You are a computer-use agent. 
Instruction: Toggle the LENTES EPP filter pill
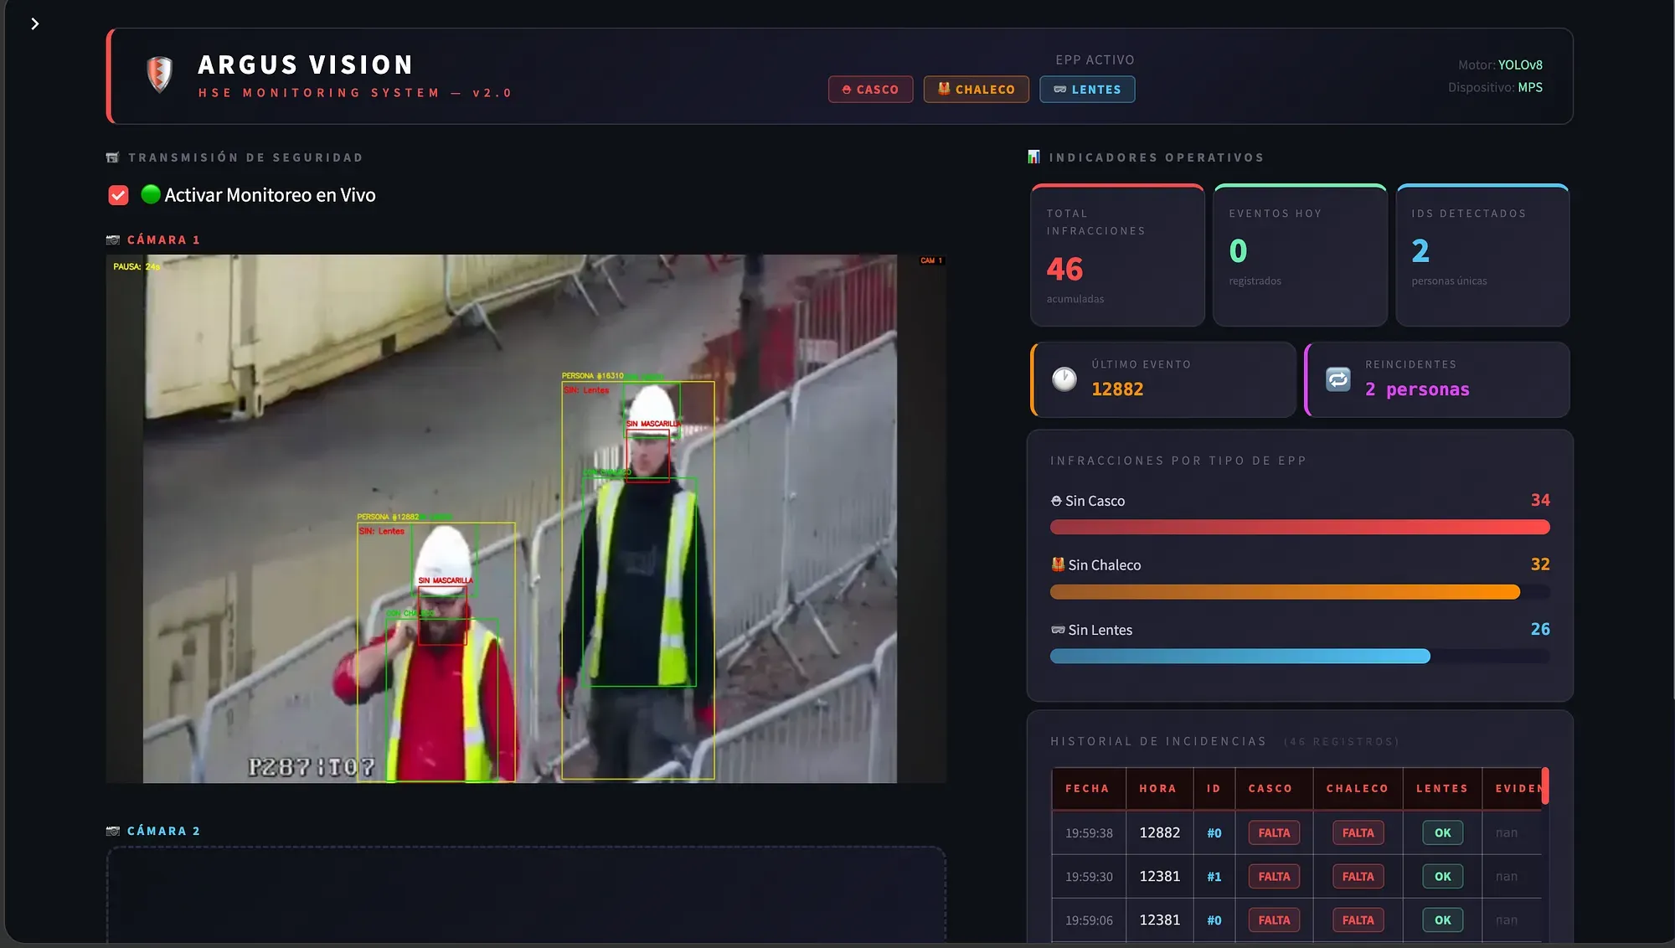(1087, 90)
